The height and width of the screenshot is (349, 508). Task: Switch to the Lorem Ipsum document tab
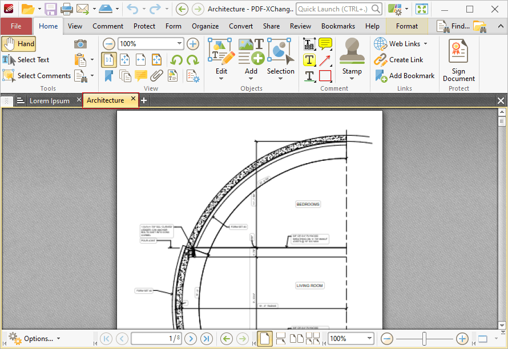50,101
